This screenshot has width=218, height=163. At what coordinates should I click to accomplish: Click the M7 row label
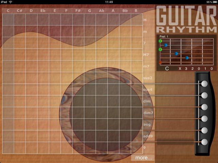(x=146, y=55)
